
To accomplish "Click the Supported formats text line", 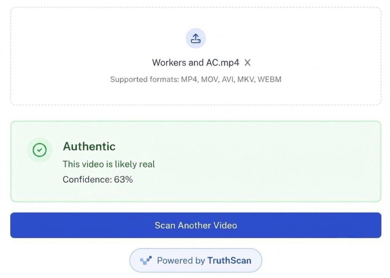I will click(195, 79).
